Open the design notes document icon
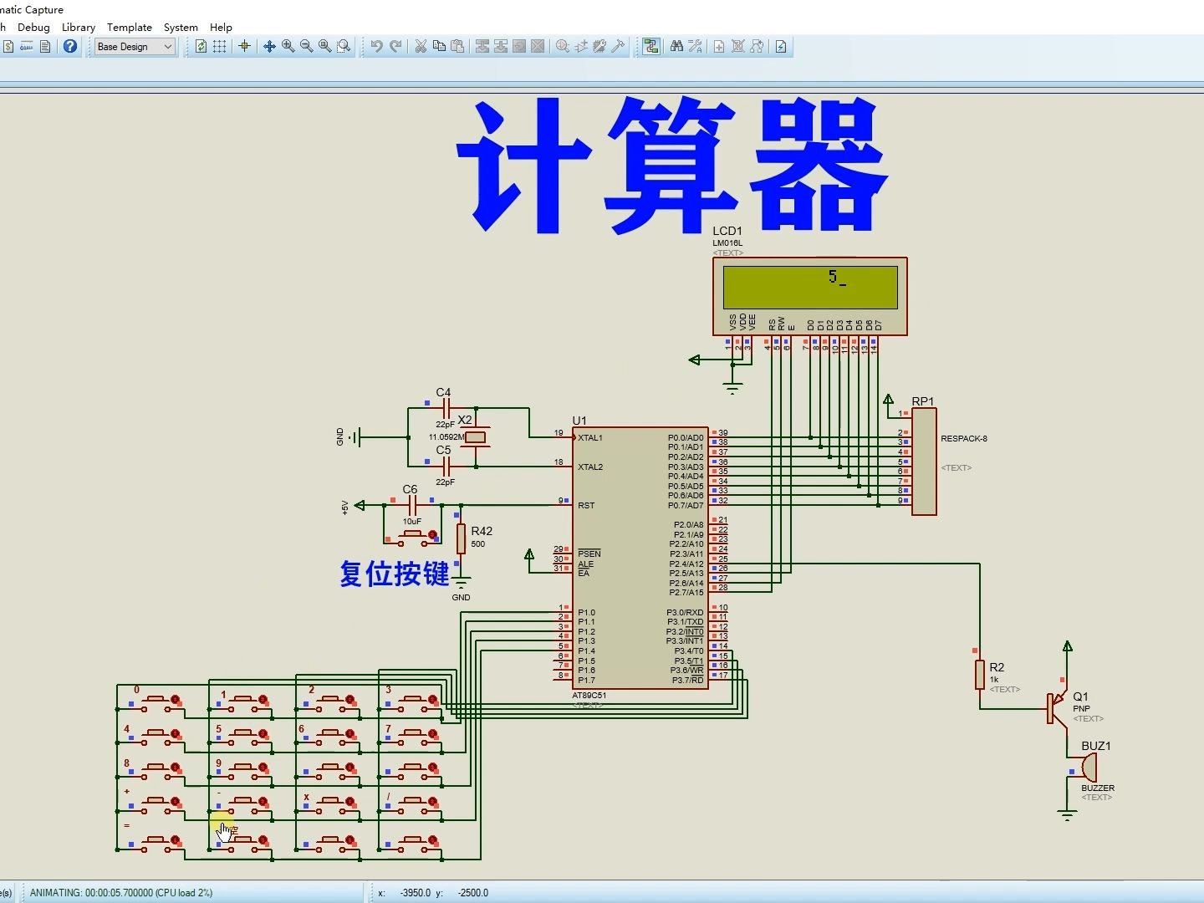 click(45, 47)
